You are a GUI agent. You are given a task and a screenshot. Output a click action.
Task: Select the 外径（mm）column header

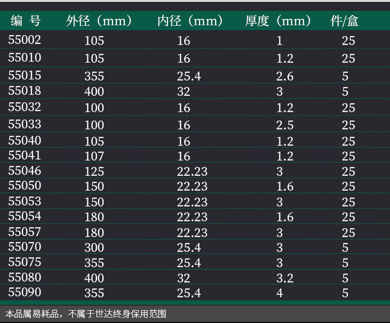point(99,21)
